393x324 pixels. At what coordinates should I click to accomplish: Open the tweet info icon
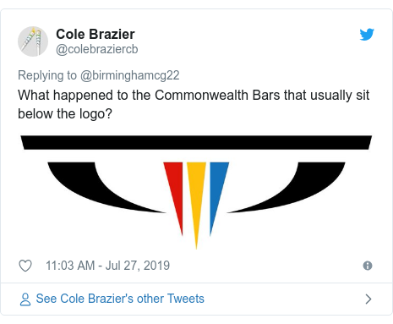[368, 266]
